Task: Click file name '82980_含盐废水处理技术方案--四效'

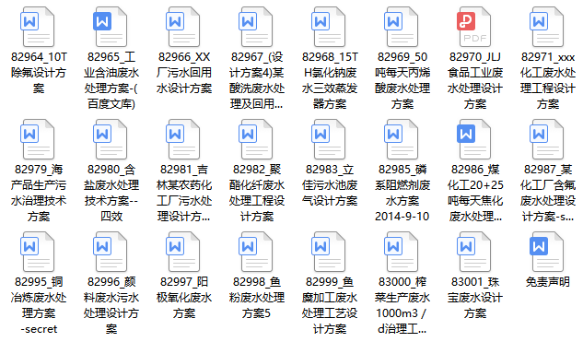Action: 111,193
